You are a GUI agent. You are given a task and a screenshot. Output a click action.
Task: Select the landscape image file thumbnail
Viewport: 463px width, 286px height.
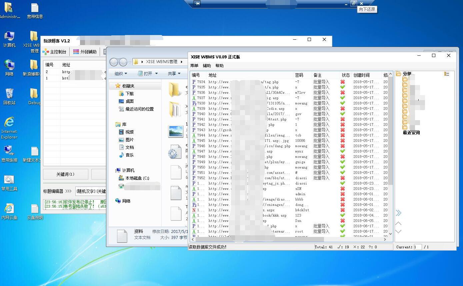pos(176,131)
